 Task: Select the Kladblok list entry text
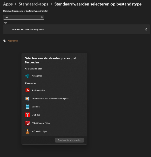pos(35,107)
